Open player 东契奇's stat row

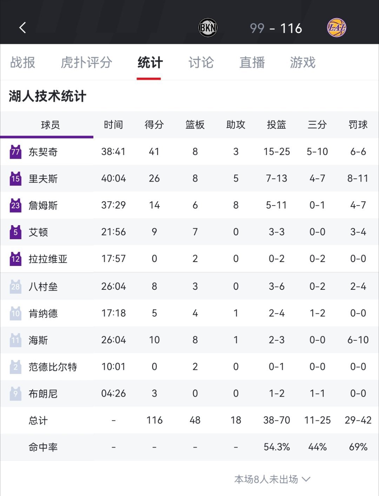[x=140, y=152]
